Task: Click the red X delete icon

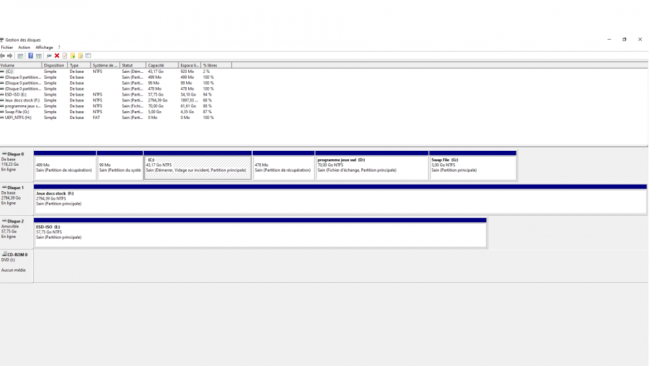Action: [x=57, y=56]
